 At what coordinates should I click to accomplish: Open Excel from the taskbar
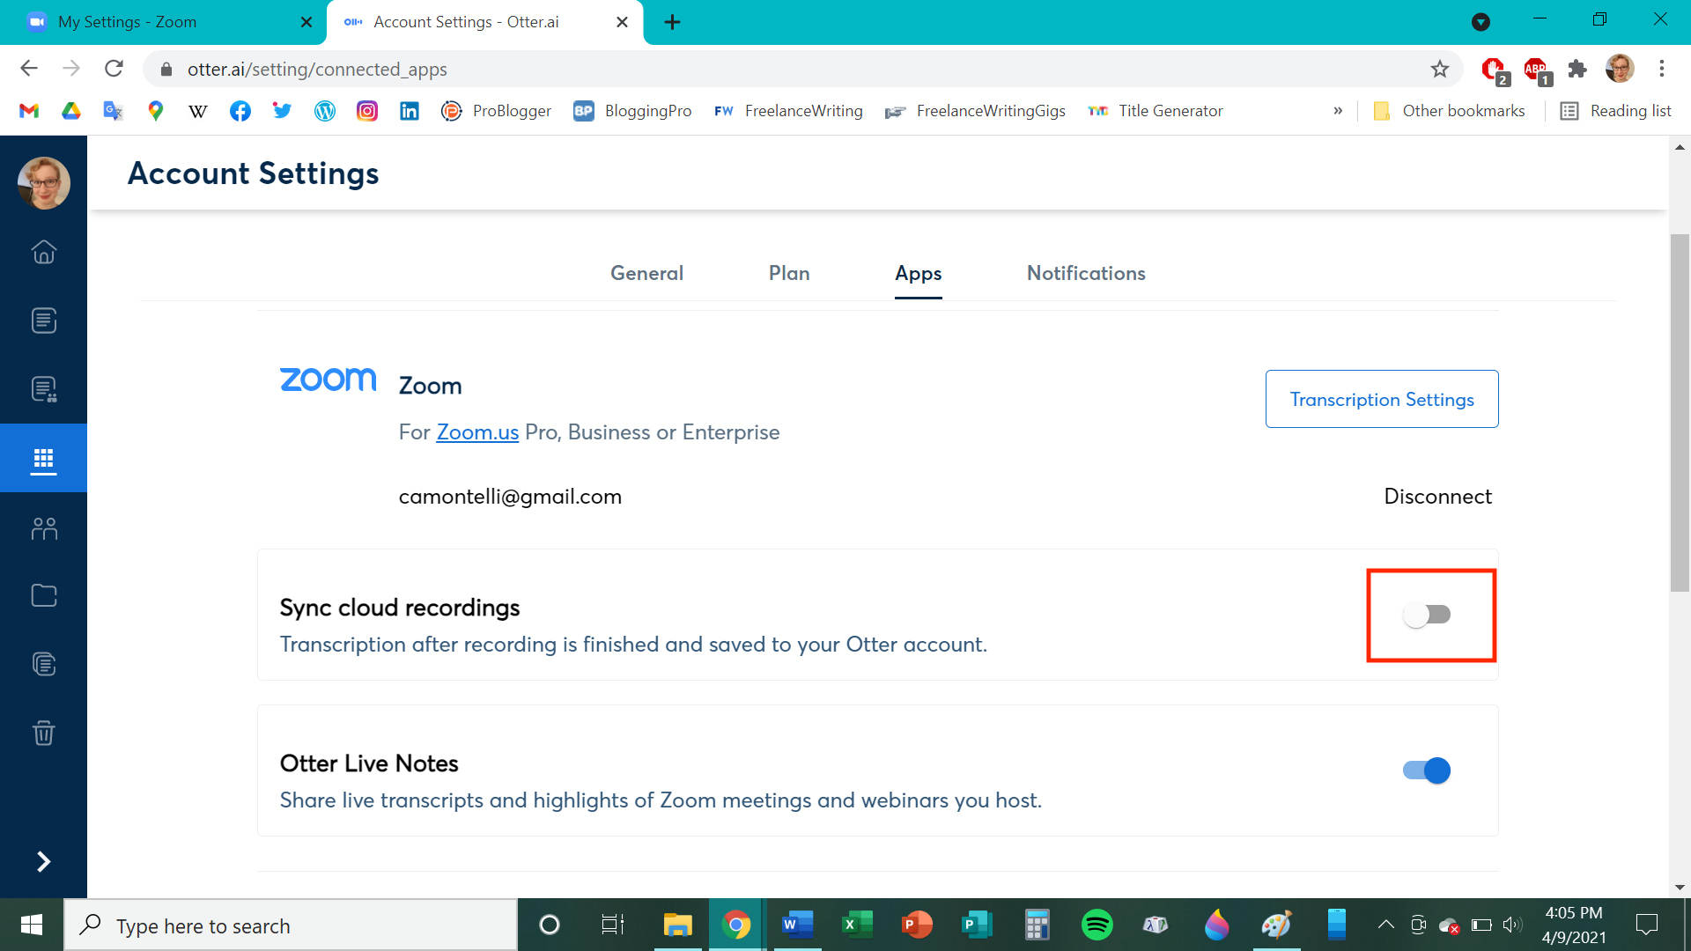click(857, 925)
